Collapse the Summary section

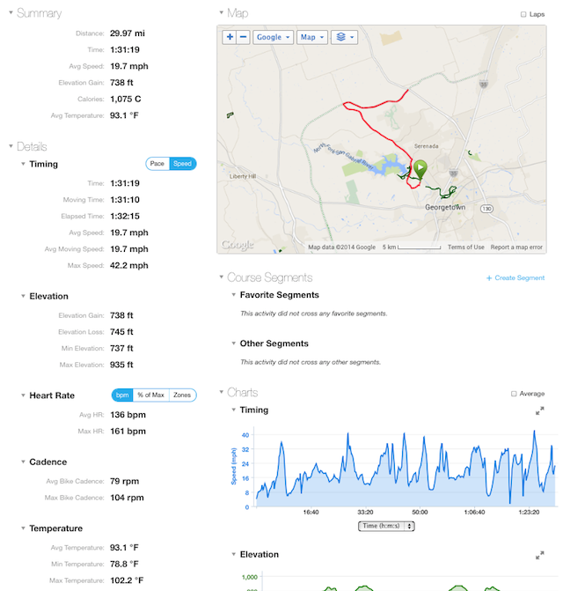tap(11, 13)
